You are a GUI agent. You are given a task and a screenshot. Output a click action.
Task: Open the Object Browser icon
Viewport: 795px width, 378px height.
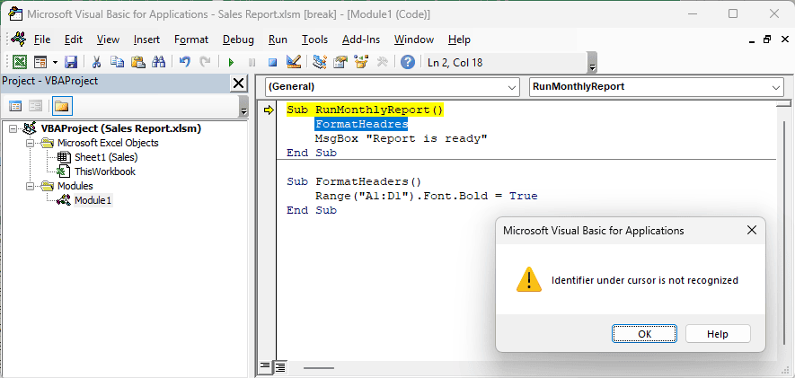tap(361, 62)
